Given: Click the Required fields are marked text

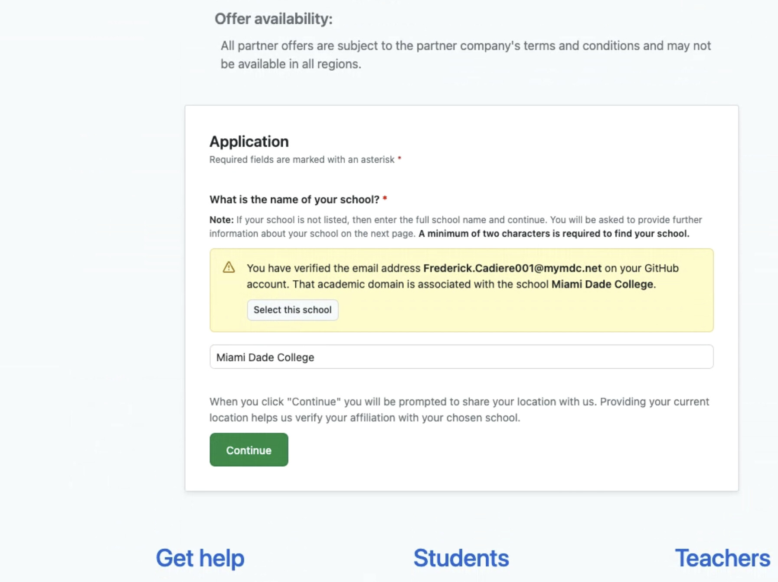Looking at the screenshot, I should point(302,159).
